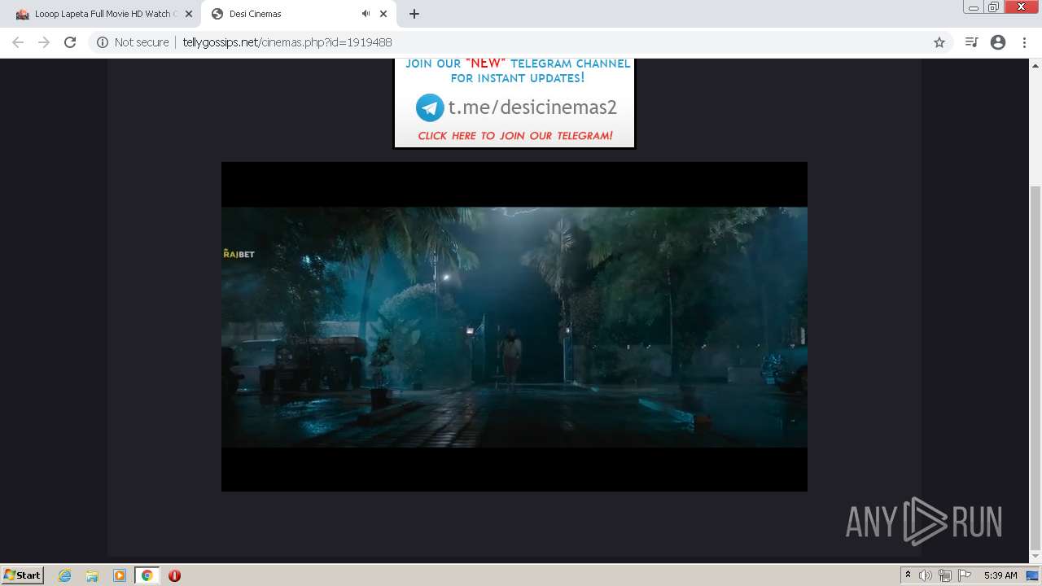Bookmark this page with star icon
Image resolution: width=1042 pixels, height=586 pixels.
click(x=939, y=42)
